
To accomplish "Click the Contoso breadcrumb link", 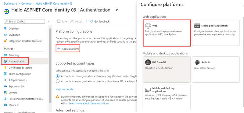I will pyautogui.click(x=27, y=3).
